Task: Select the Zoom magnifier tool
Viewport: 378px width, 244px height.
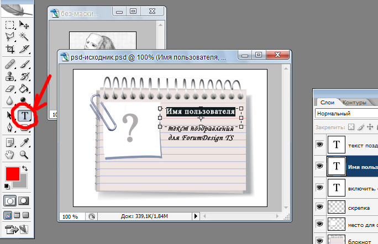Action: (x=24, y=155)
